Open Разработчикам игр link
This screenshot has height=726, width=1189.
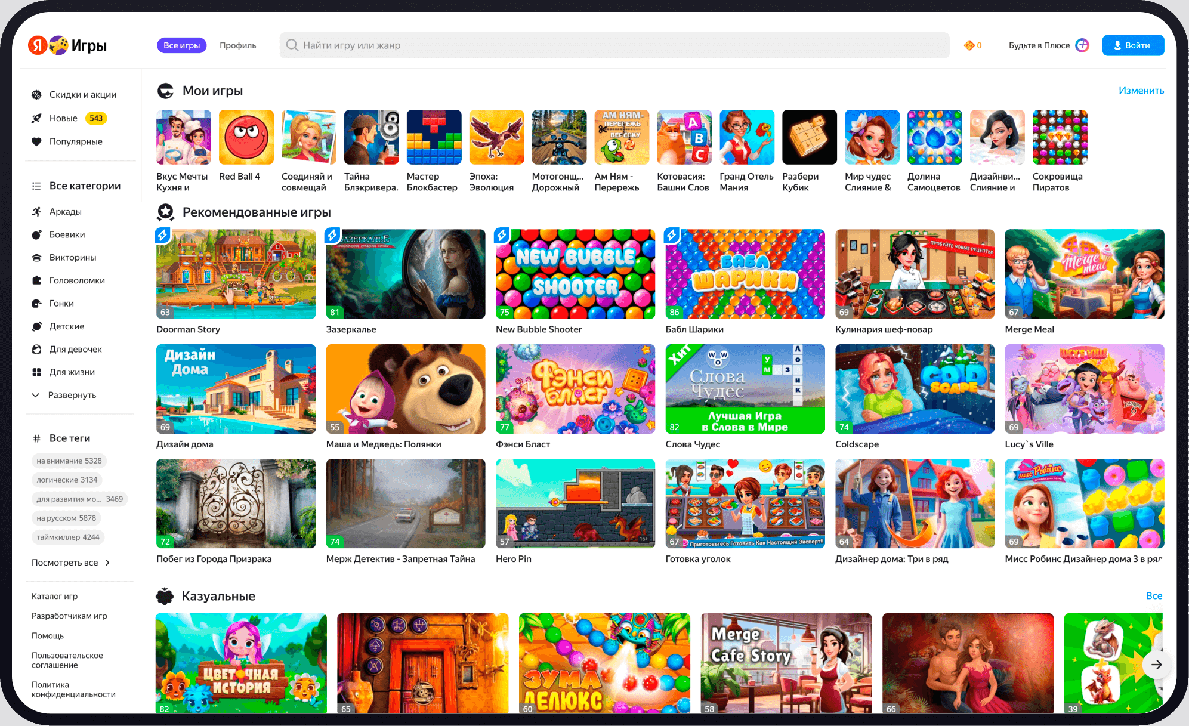pos(69,616)
